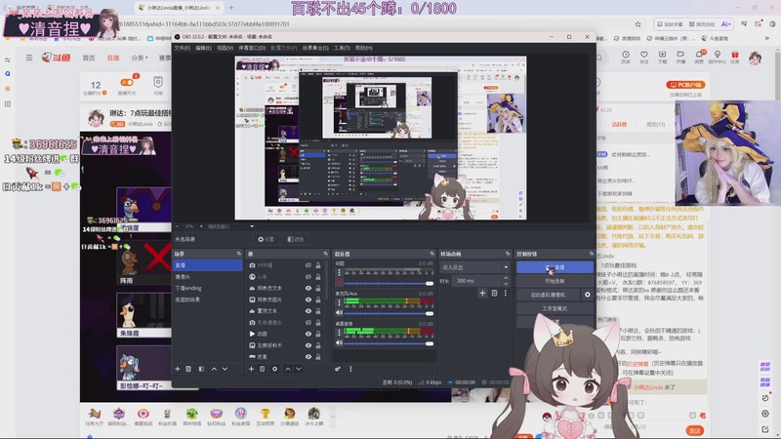
Task: Open Douyu hamburger menu in browser
Action: tap(29, 58)
